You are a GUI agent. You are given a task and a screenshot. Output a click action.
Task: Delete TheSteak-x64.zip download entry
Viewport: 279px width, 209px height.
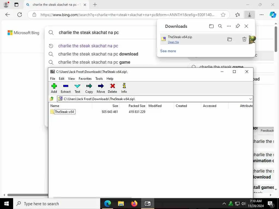pyautogui.click(x=244, y=39)
